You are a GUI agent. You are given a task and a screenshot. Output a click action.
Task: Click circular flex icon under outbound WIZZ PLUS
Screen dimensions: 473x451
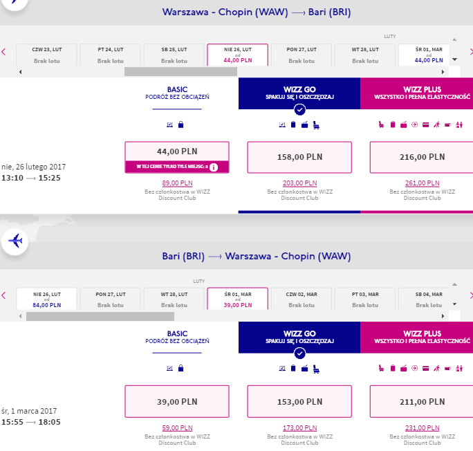point(415,125)
